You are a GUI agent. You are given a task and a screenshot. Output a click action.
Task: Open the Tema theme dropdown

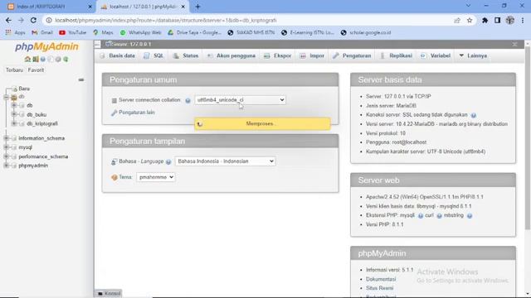coord(155,176)
